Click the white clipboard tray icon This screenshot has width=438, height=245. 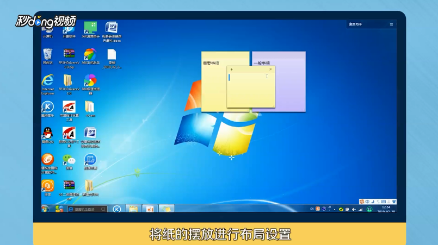click(347, 209)
